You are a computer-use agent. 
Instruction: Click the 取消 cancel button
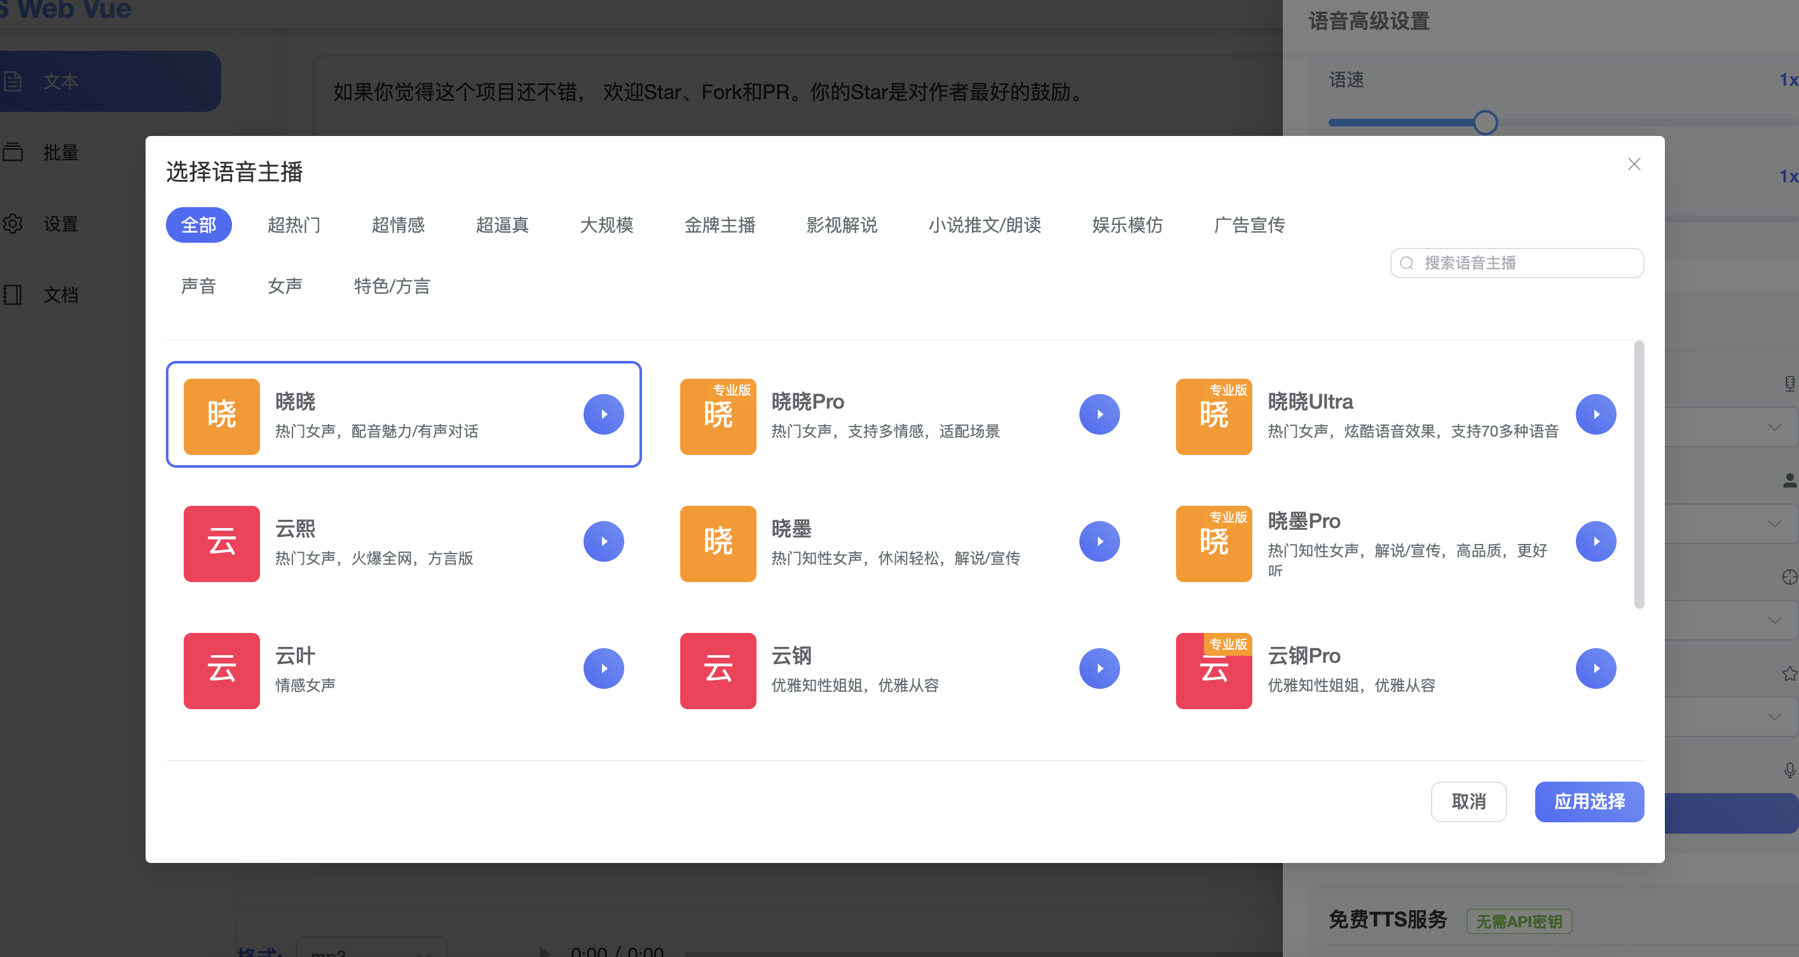[1468, 801]
